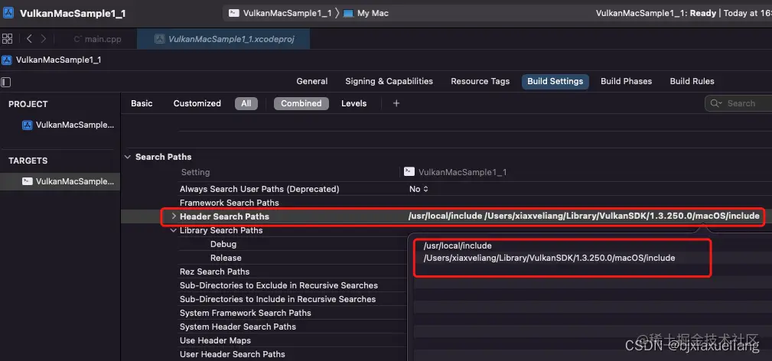Switch to Build Phases tab
The height and width of the screenshot is (361, 772).
point(627,81)
